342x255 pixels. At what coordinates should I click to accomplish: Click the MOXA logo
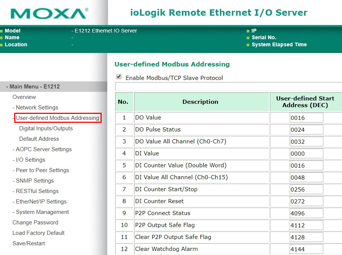[x=49, y=13]
